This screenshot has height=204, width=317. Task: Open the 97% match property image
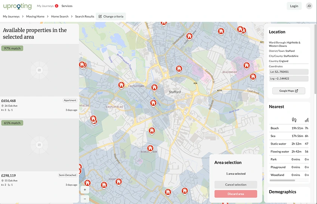[39, 70]
